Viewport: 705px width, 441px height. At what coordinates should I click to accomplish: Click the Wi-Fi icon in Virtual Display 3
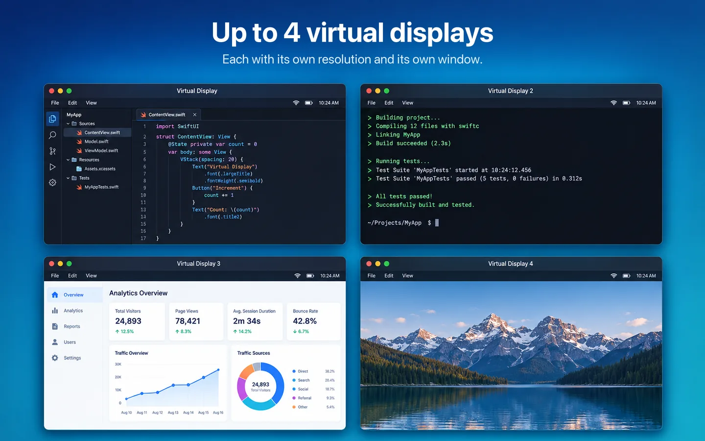(x=297, y=276)
